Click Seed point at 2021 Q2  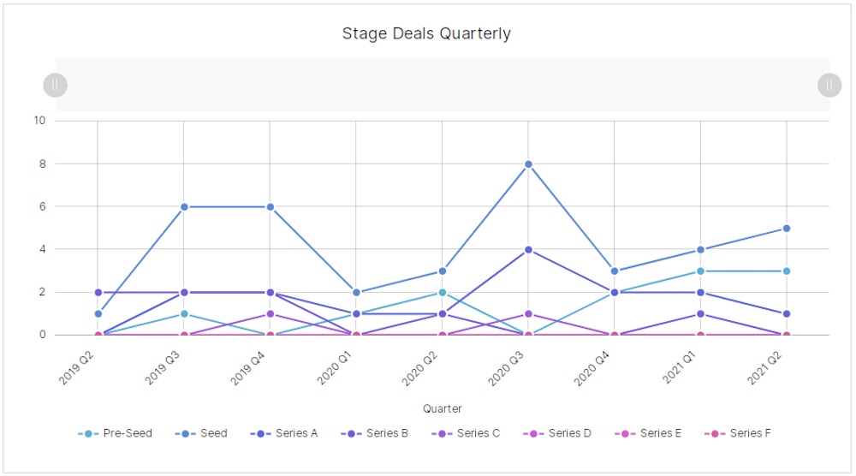[x=786, y=229]
